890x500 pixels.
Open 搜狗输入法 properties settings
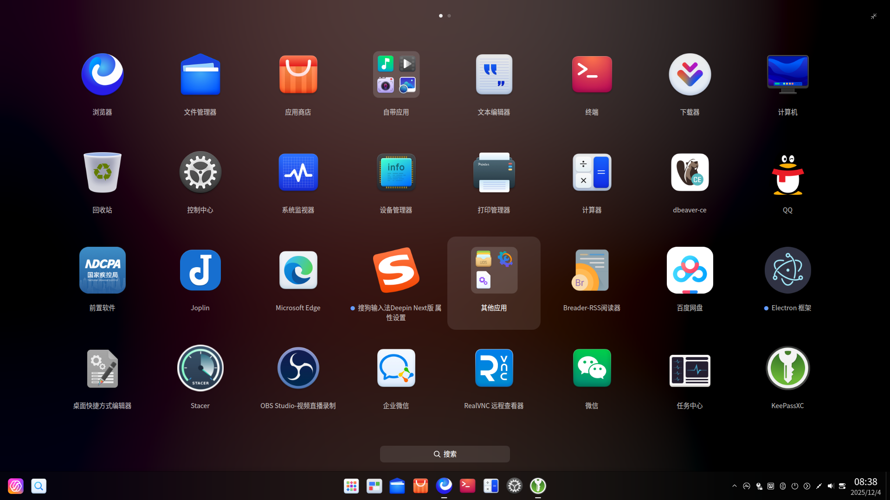click(396, 270)
